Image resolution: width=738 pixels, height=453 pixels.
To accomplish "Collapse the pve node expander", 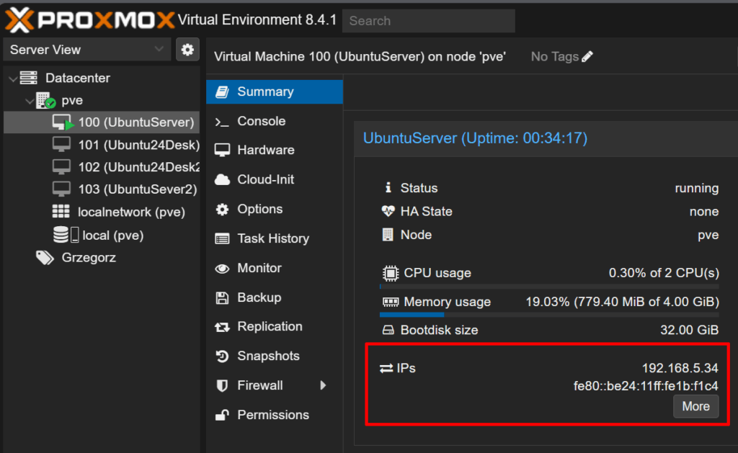I will [x=29, y=101].
